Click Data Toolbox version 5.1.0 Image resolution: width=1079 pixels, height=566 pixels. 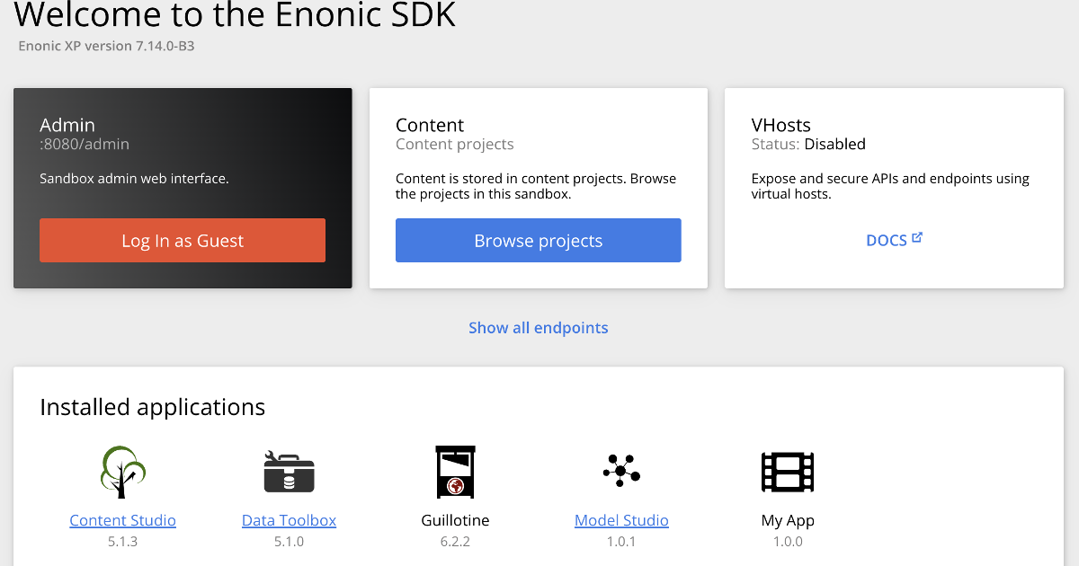point(289,542)
